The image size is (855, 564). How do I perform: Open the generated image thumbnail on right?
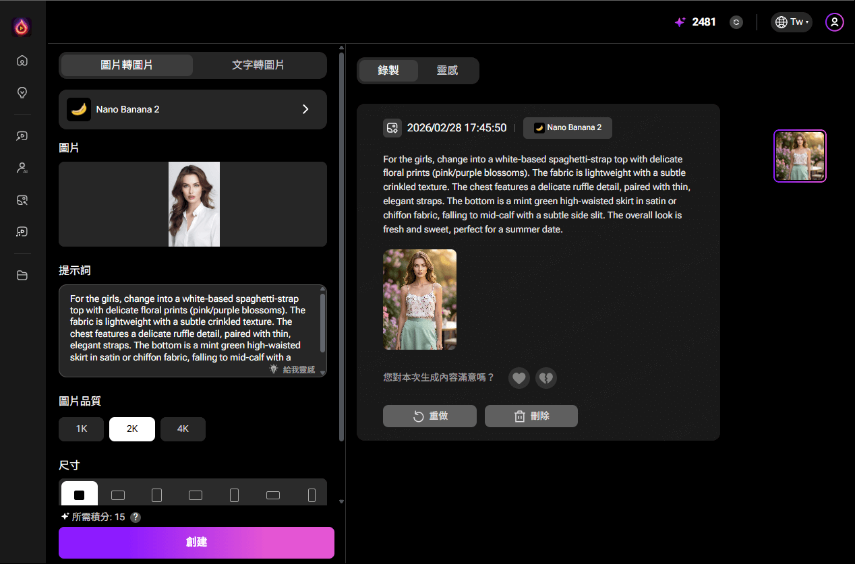800,156
